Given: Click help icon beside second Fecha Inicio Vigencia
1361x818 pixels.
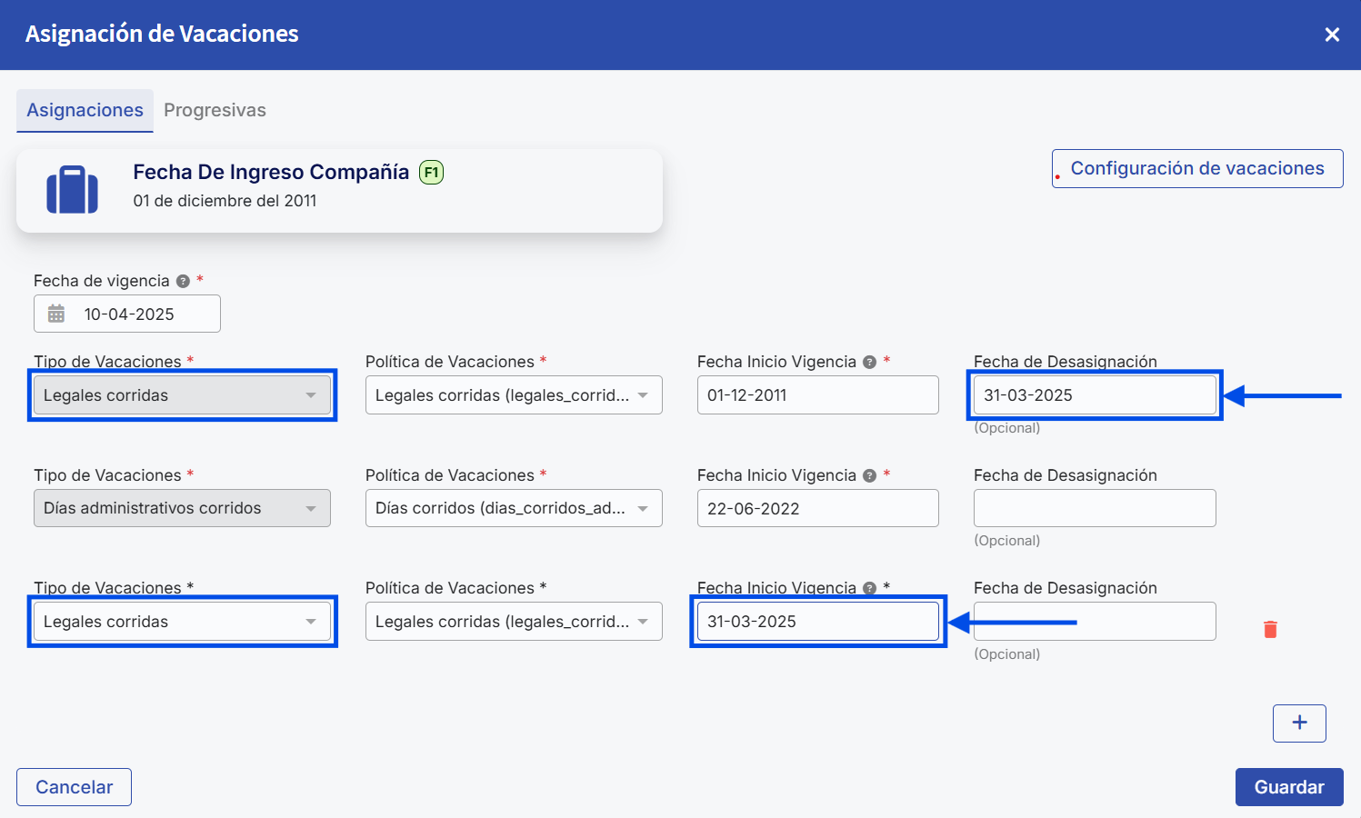Looking at the screenshot, I should click(x=869, y=475).
